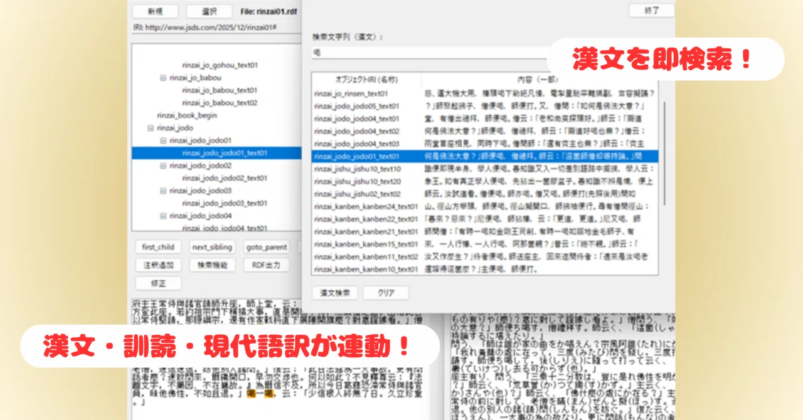The image size is (803, 420).
Task: Click the 選択 button
Action: [x=209, y=11]
